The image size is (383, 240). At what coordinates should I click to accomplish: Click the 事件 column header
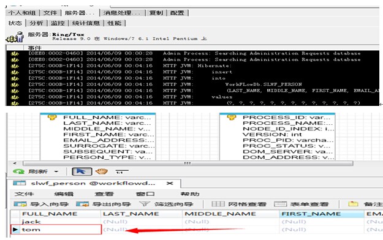pos(34,48)
